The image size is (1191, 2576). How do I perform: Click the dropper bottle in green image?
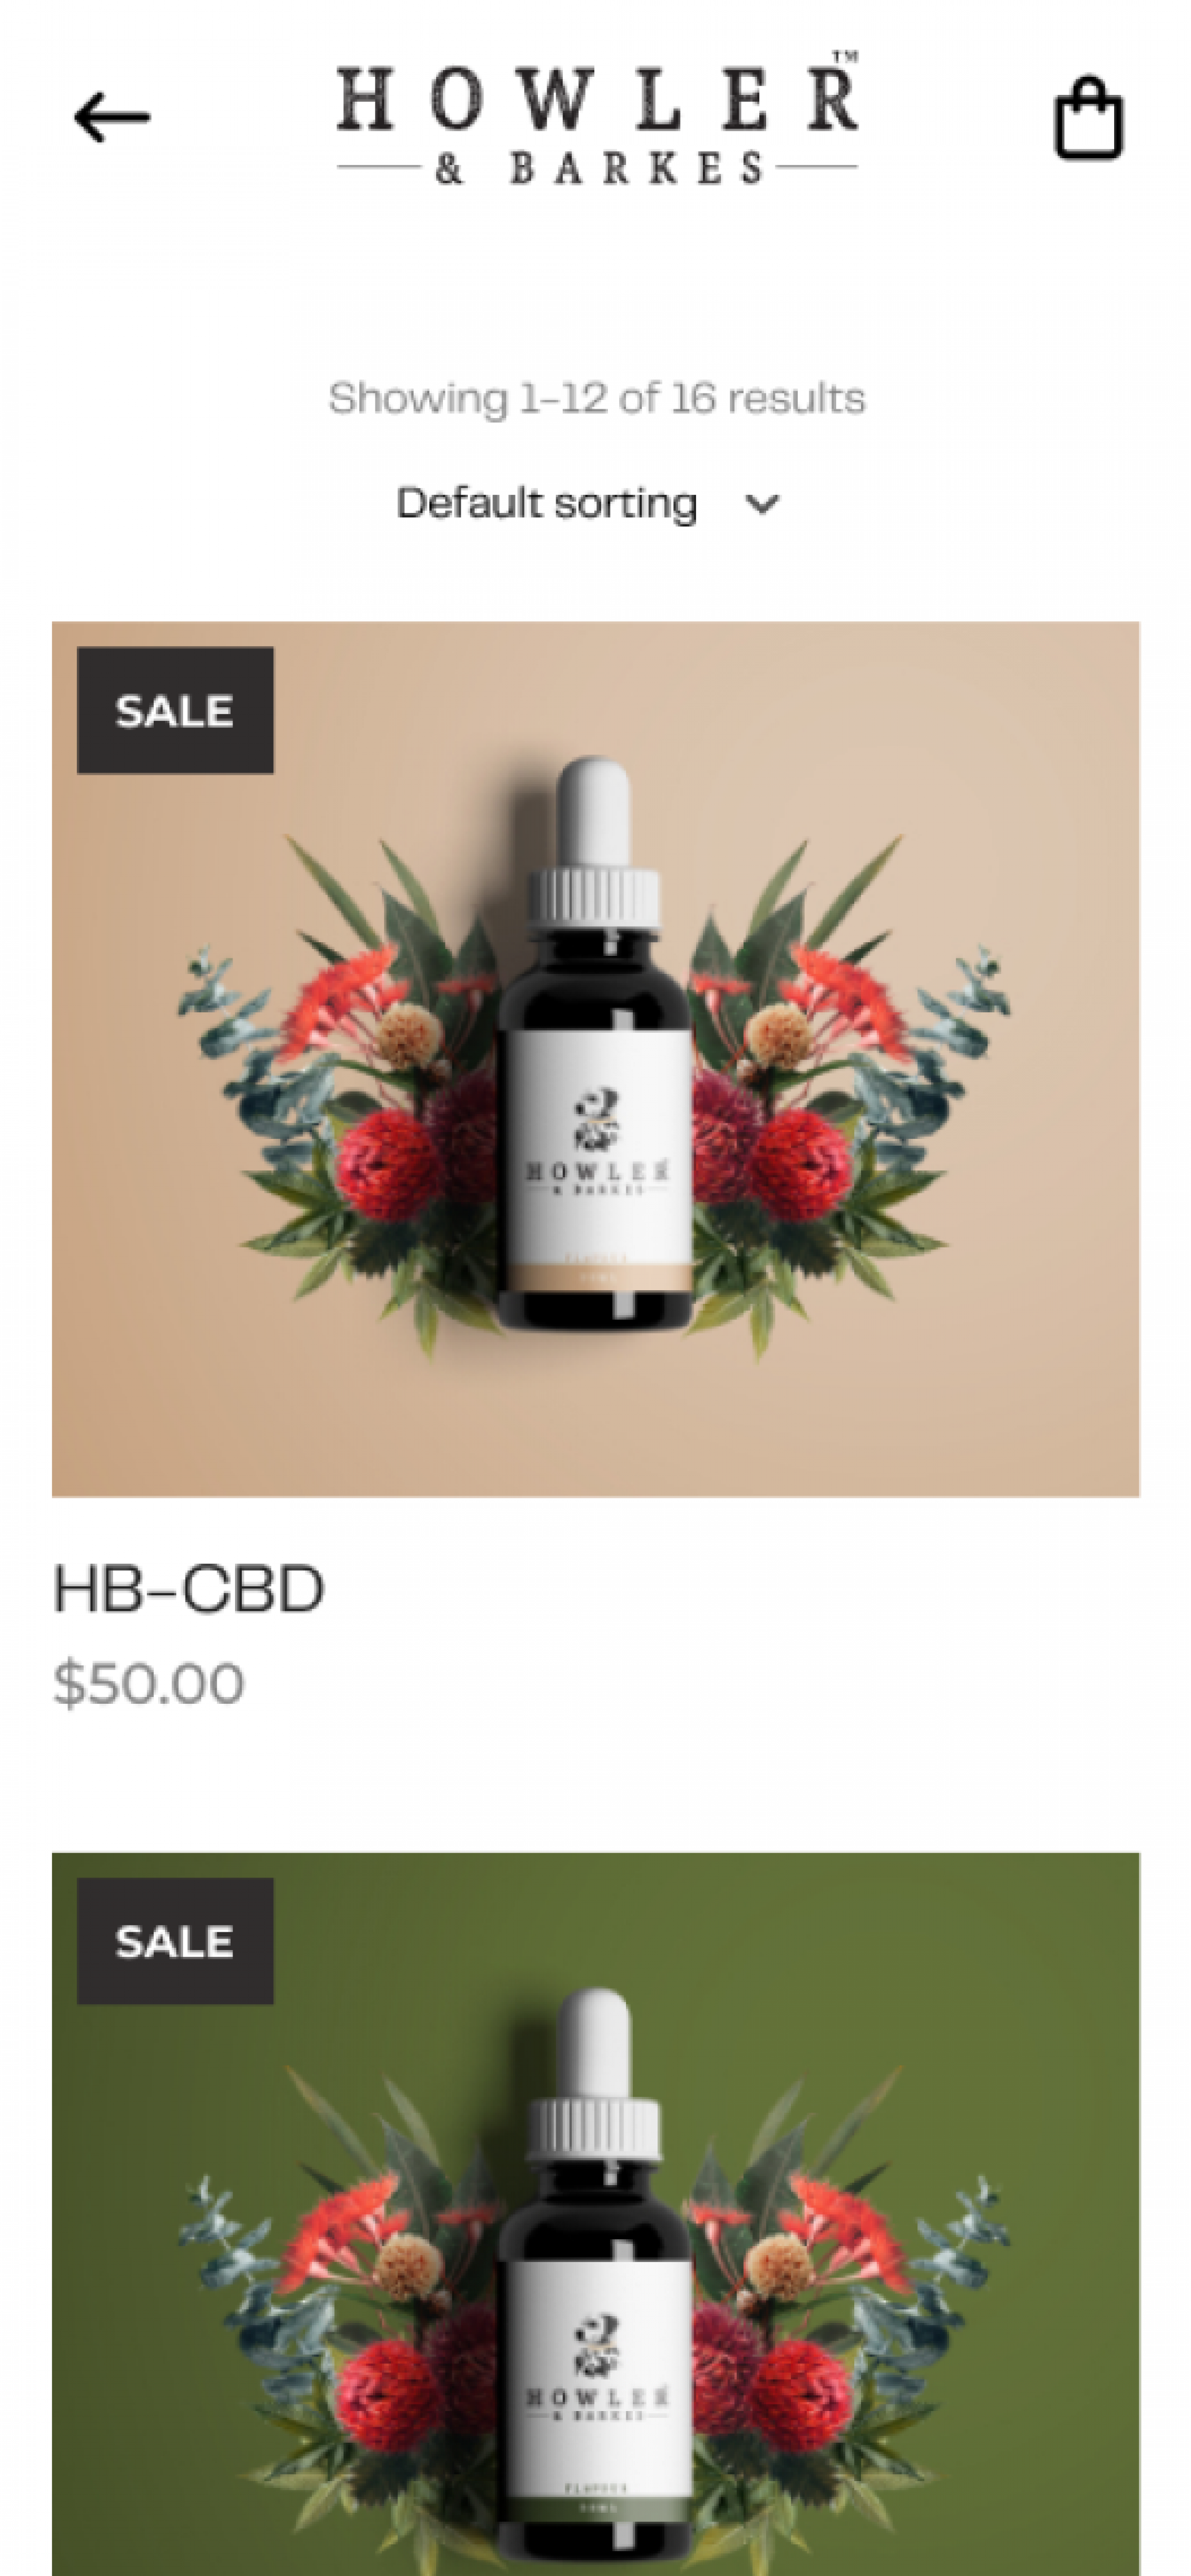click(595, 2280)
